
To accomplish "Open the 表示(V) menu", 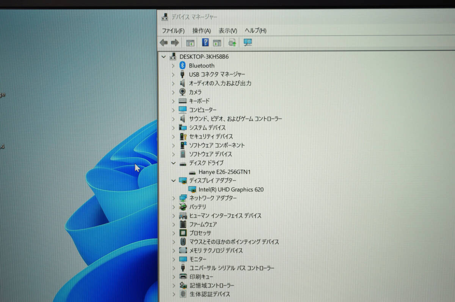I will click(x=227, y=31).
